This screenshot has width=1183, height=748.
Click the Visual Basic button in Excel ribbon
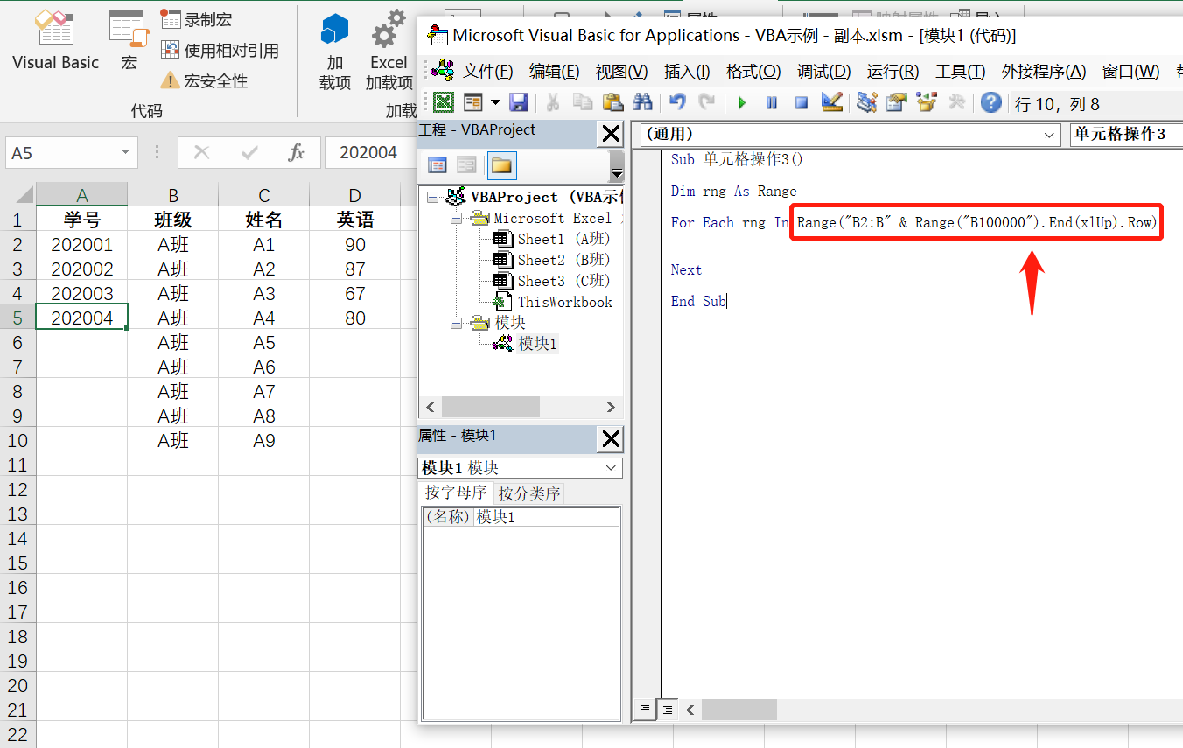pos(55,41)
